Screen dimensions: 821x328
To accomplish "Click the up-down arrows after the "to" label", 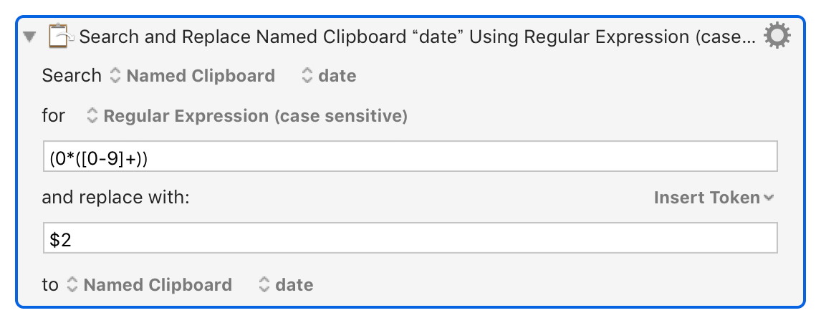I will point(72,284).
